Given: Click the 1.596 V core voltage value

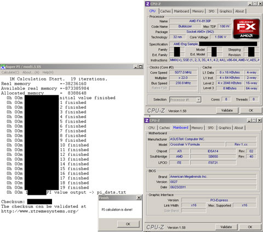Looking at the screenshot, I should coord(220,37).
